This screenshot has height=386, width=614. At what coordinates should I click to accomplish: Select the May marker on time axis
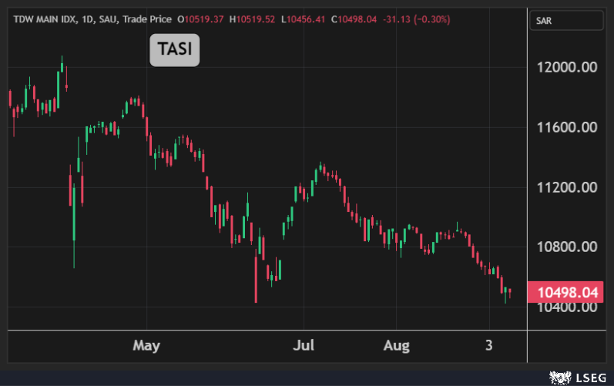(x=146, y=345)
